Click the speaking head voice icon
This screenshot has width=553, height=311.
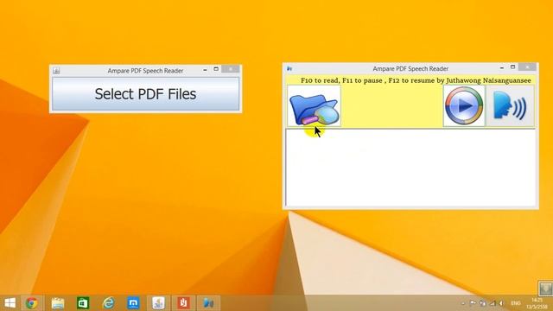(x=510, y=105)
